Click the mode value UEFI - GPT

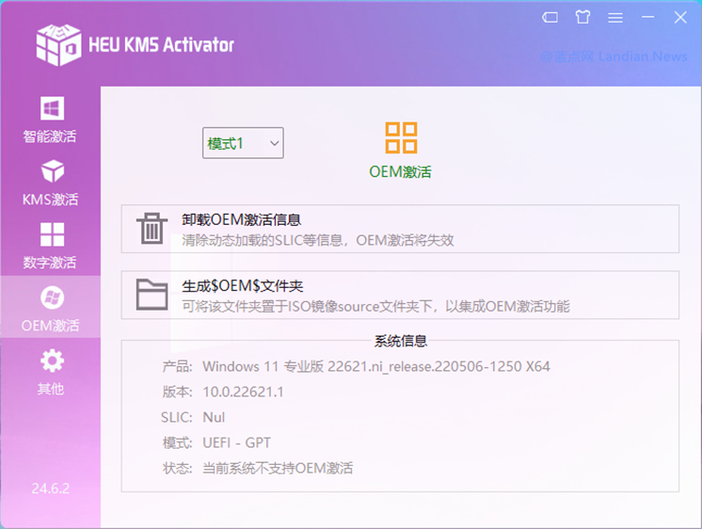tap(236, 443)
